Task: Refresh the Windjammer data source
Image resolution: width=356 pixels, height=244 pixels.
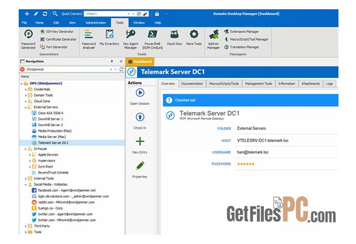Action: tap(122, 69)
